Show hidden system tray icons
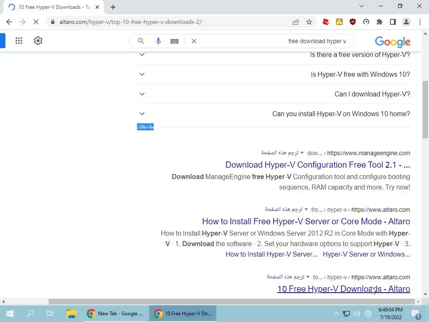Screen dimensions: 429x322 pyautogui.click(x=336, y=314)
